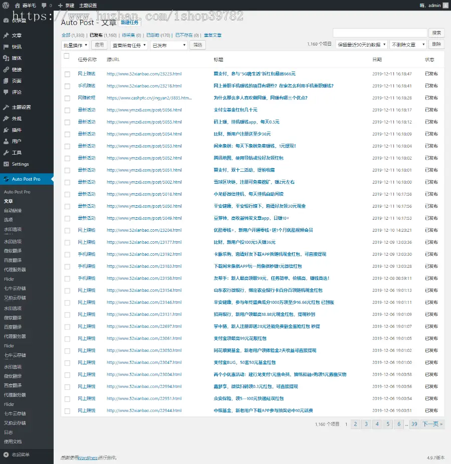The width and height of the screenshot is (451, 464).
Task: Jump to page 39 in pagination
Action: [414, 424]
